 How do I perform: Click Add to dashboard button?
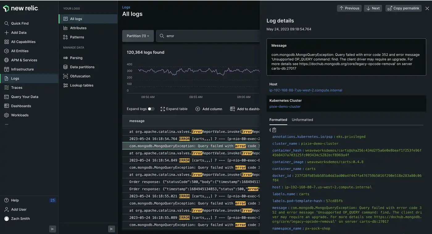click(x=245, y=109)
